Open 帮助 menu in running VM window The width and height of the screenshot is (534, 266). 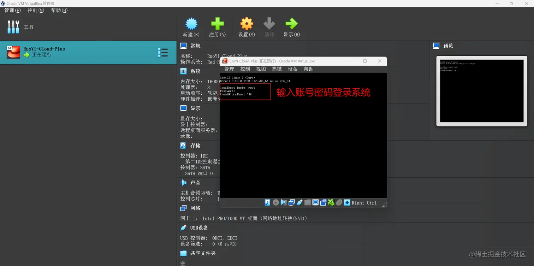coord(308,69)
